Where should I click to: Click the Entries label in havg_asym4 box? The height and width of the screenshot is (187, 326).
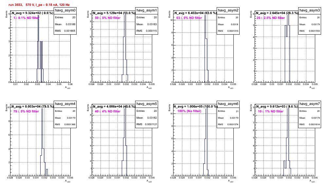59,111
